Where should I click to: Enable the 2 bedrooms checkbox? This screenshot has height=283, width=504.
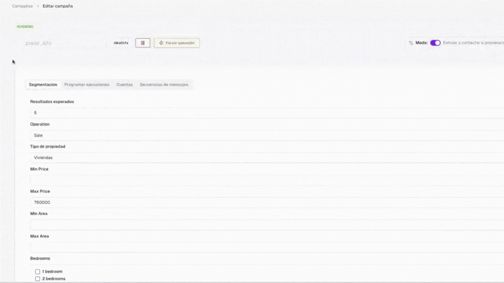pos(38,279)
